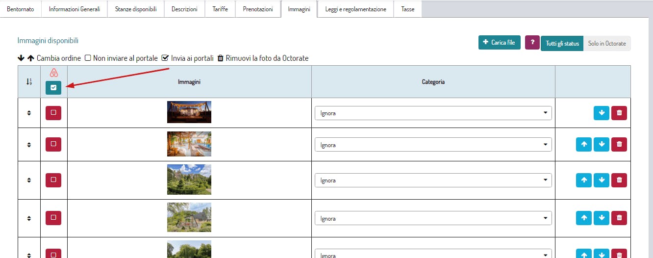Move the indoor pool photo up
Screen dimensions: 653x258
click(x=584, y=145)
